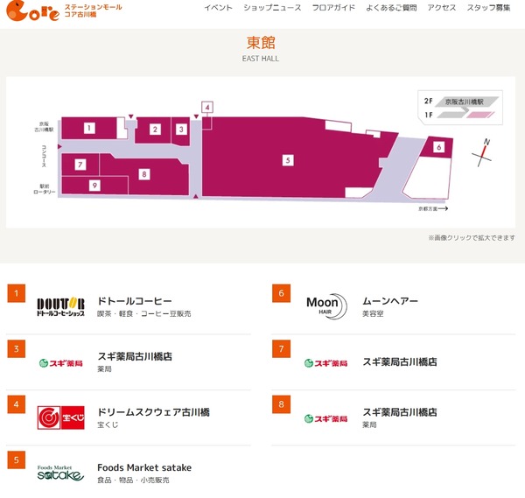The height and width of the screenshot is (498, 525).
Task: Open the Foods Market satake link
Action: [x=144, y=467]
